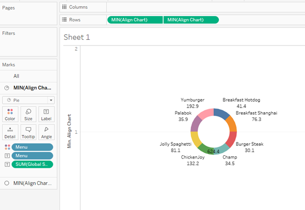Select the Menu pill on Color
The height and width of the screenshot is (210, 305).
(32, 147)
